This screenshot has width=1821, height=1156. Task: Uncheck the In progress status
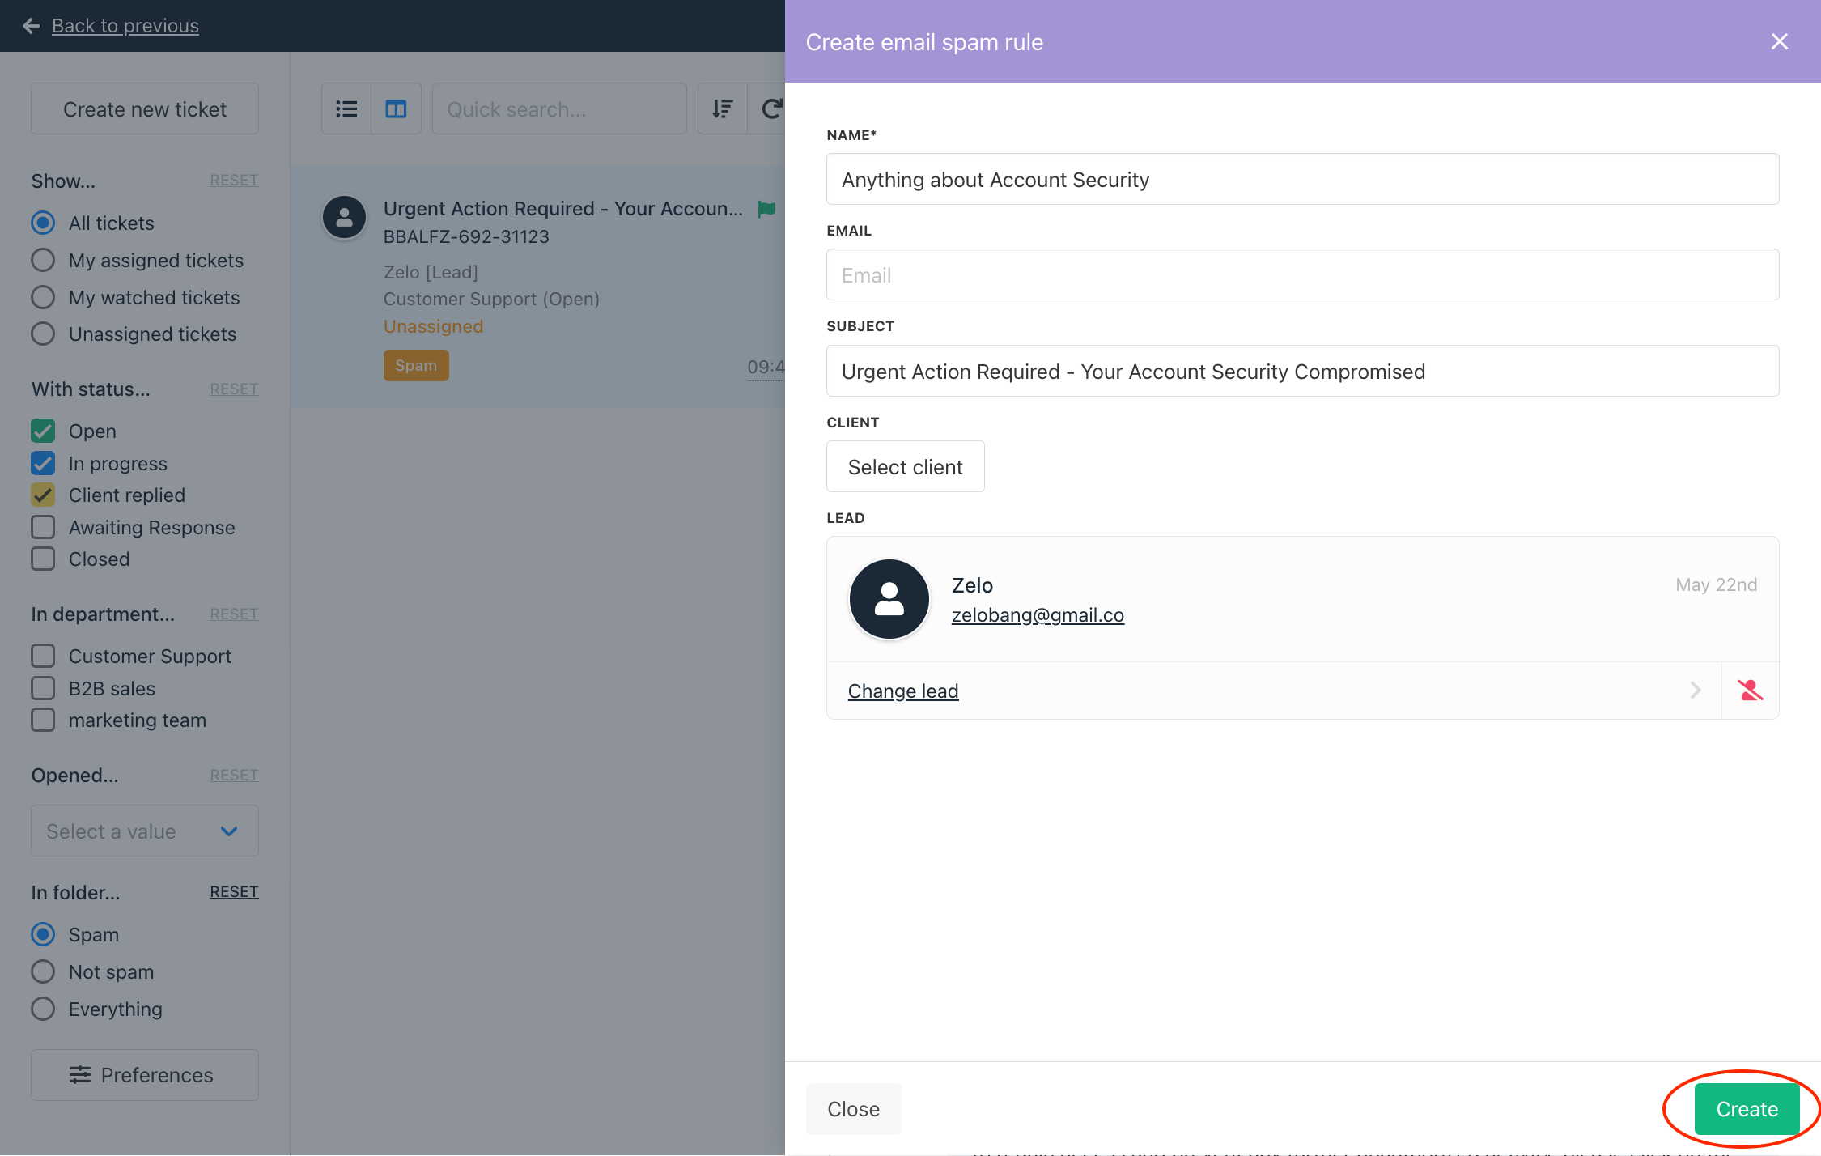(x=43, y=463)
